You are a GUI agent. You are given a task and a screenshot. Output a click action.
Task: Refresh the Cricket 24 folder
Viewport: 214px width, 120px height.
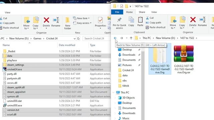point(78,39)
